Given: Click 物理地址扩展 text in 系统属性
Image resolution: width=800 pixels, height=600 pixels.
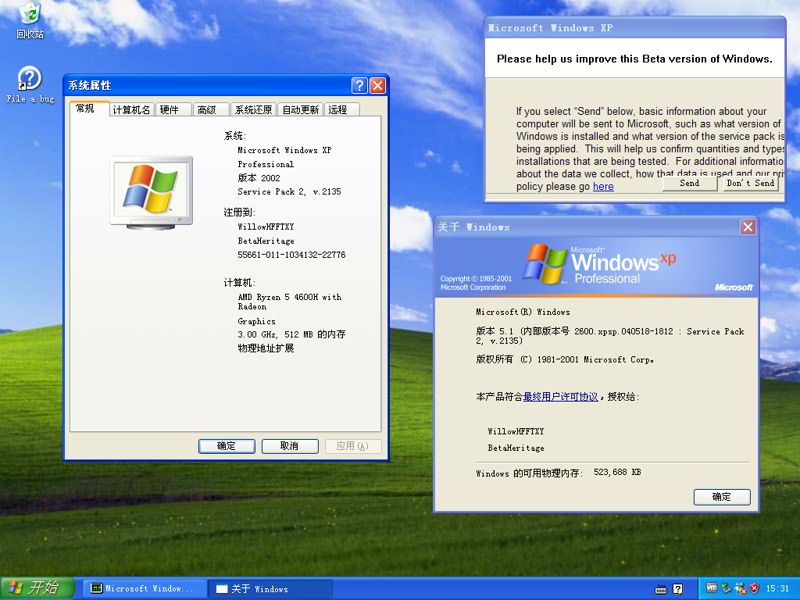Looking at the screenshot, I should pyautogui.click(x=266, y=348).
